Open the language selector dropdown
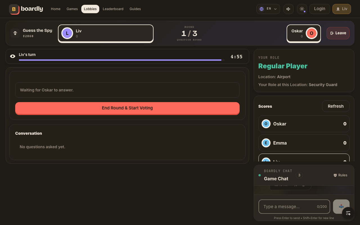 point(268,9)
